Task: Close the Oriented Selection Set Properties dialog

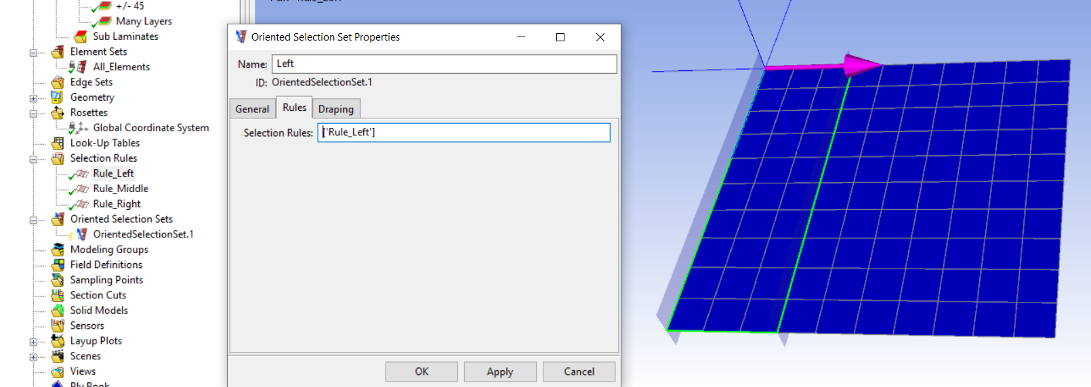Action: tap(600, 37)
